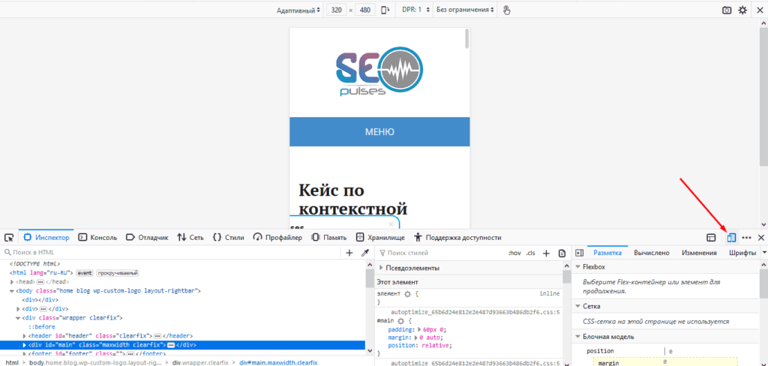Switch to the Отладчик tab
The width and height of the screenshot is (768, 366).
147,238
